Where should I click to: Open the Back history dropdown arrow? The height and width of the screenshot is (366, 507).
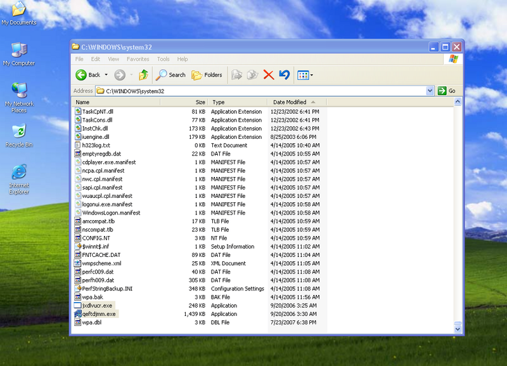pyautogui.click(x=106, y=75)
